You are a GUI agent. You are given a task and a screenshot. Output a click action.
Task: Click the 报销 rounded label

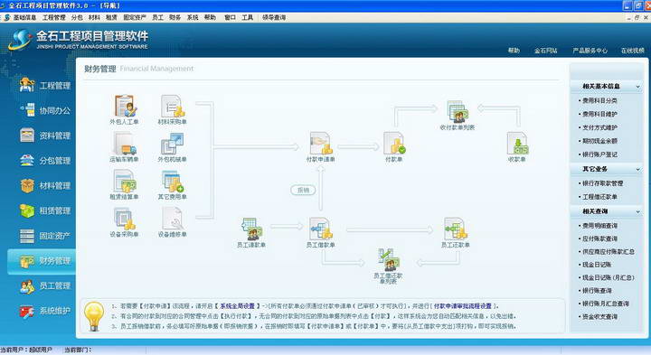coord(303,190)
